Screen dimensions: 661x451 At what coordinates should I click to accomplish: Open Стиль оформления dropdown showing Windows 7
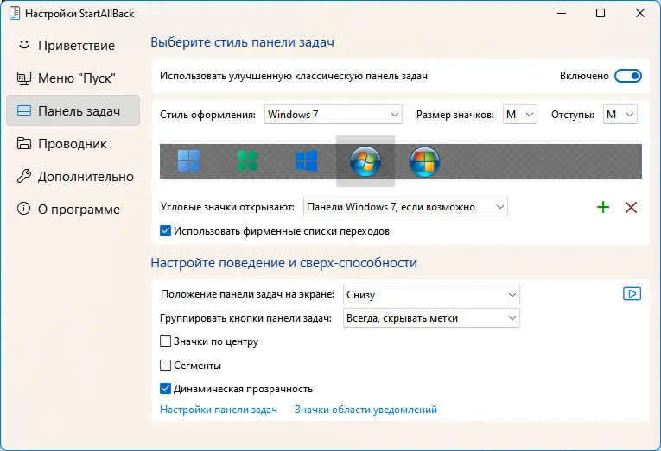pyautogui.click(x=334, y=115)
